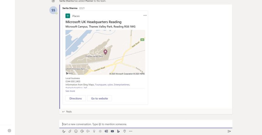The height and width of the screenshot is (135, 262).
Task: Click the Directions button
Action: click(x=76, y=99)
